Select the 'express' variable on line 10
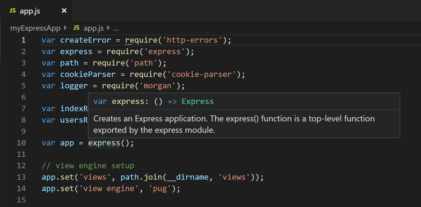This screenshot has width=421, height=207. (x=104, y=143)
